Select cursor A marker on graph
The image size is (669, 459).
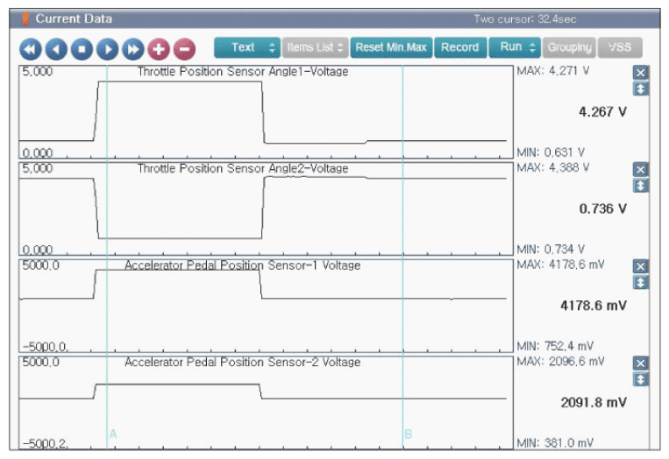[113, 434]
